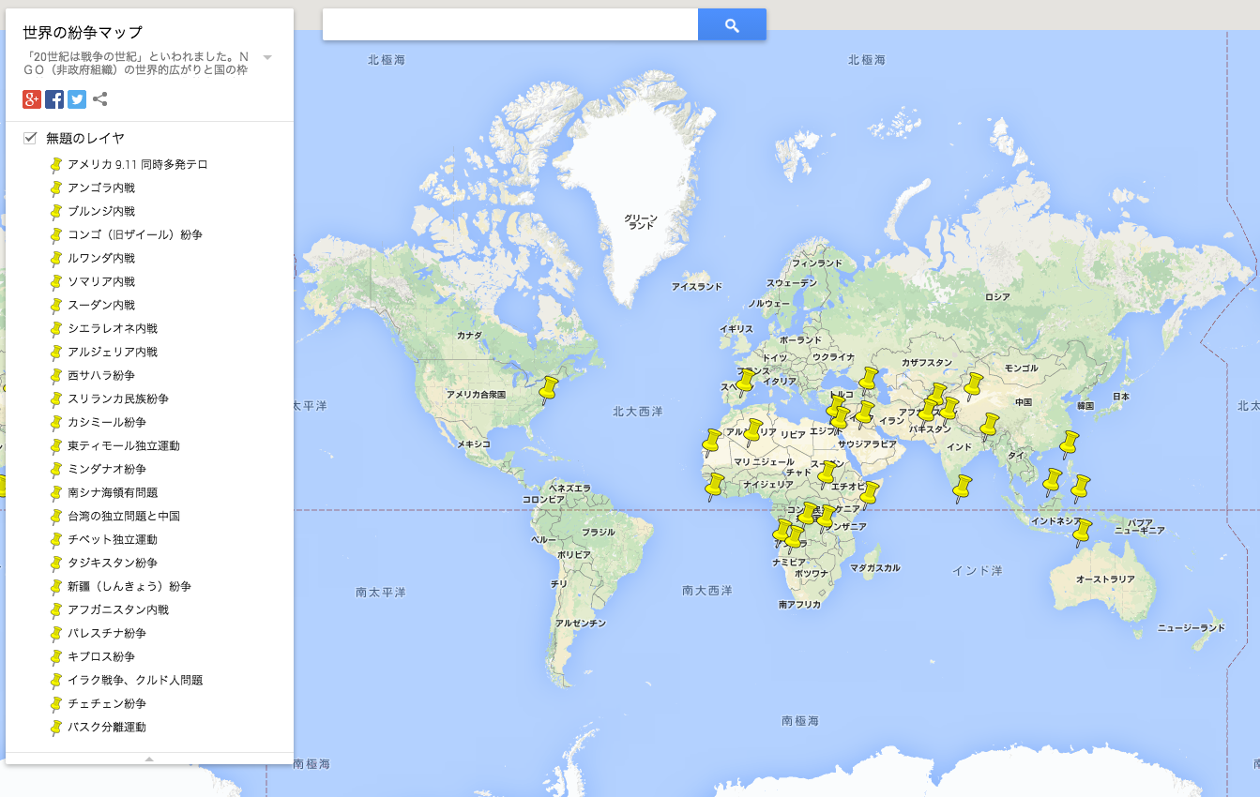Focus the map search input field
Screen dimensions: 1260x797
click(509, 25)
